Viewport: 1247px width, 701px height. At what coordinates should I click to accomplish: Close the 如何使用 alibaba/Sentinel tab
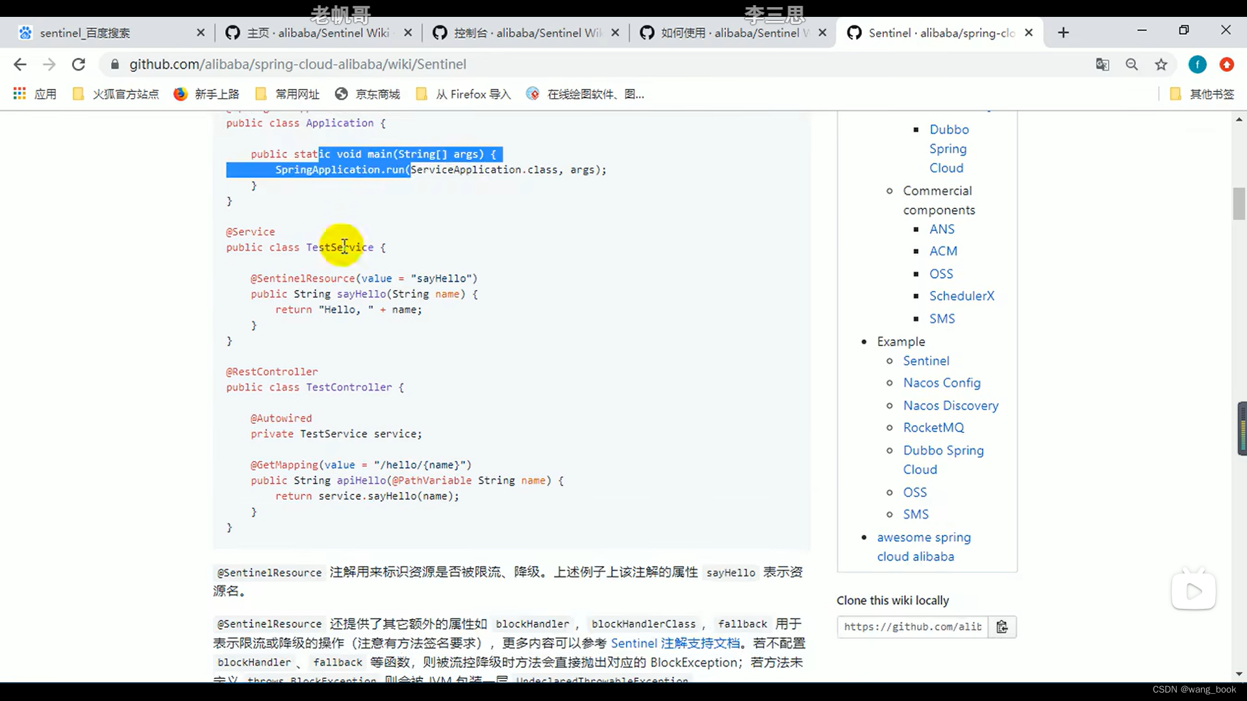[822, 32]
